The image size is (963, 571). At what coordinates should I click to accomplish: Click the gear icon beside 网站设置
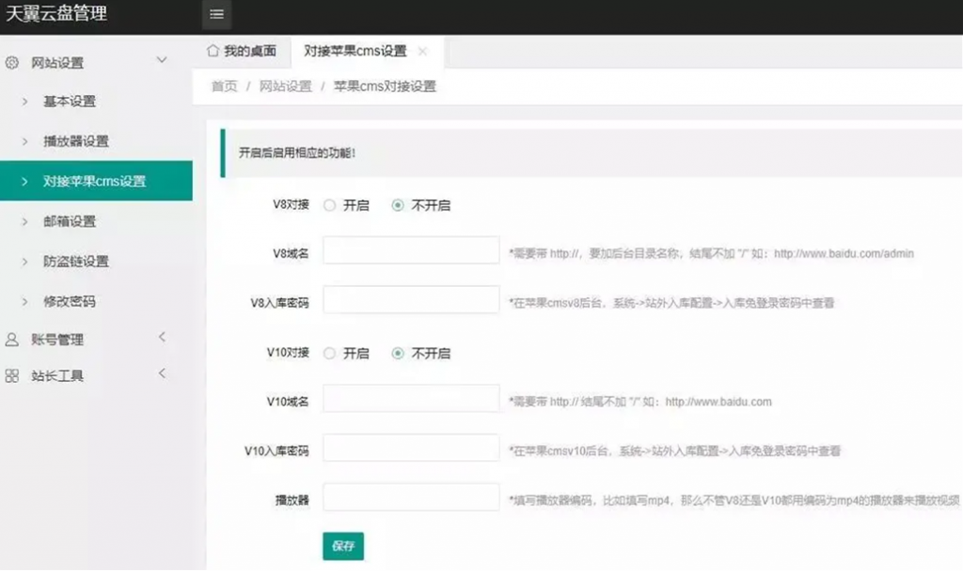click(10, 62)
